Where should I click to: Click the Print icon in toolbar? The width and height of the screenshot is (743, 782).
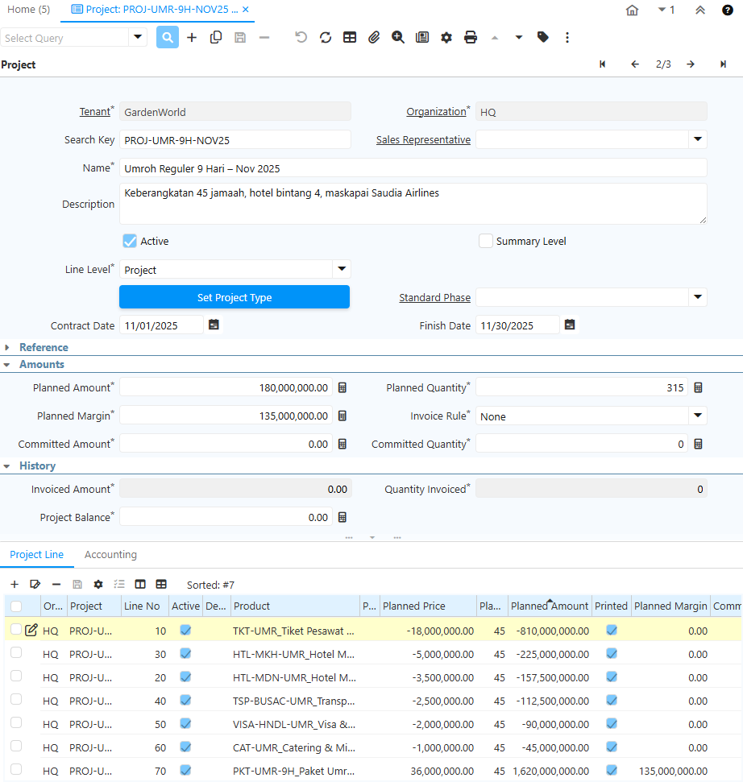click(471, 37)
